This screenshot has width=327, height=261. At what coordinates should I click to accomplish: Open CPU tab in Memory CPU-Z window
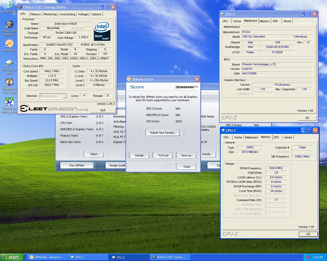coord(226,137)
